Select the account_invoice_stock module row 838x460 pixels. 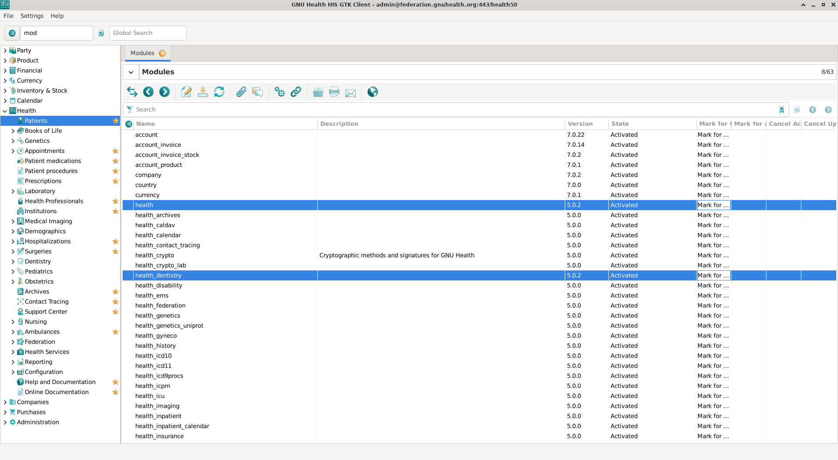479,155
